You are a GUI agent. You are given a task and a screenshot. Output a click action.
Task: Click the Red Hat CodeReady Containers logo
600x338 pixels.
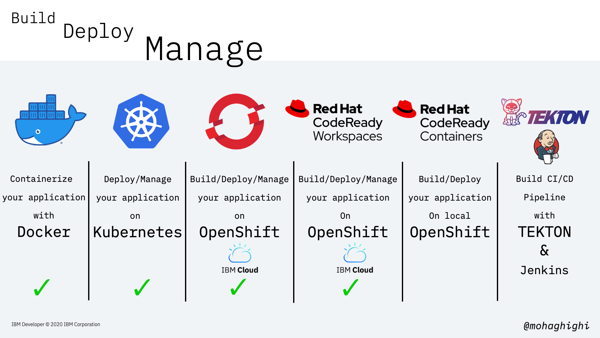[441, 121]
